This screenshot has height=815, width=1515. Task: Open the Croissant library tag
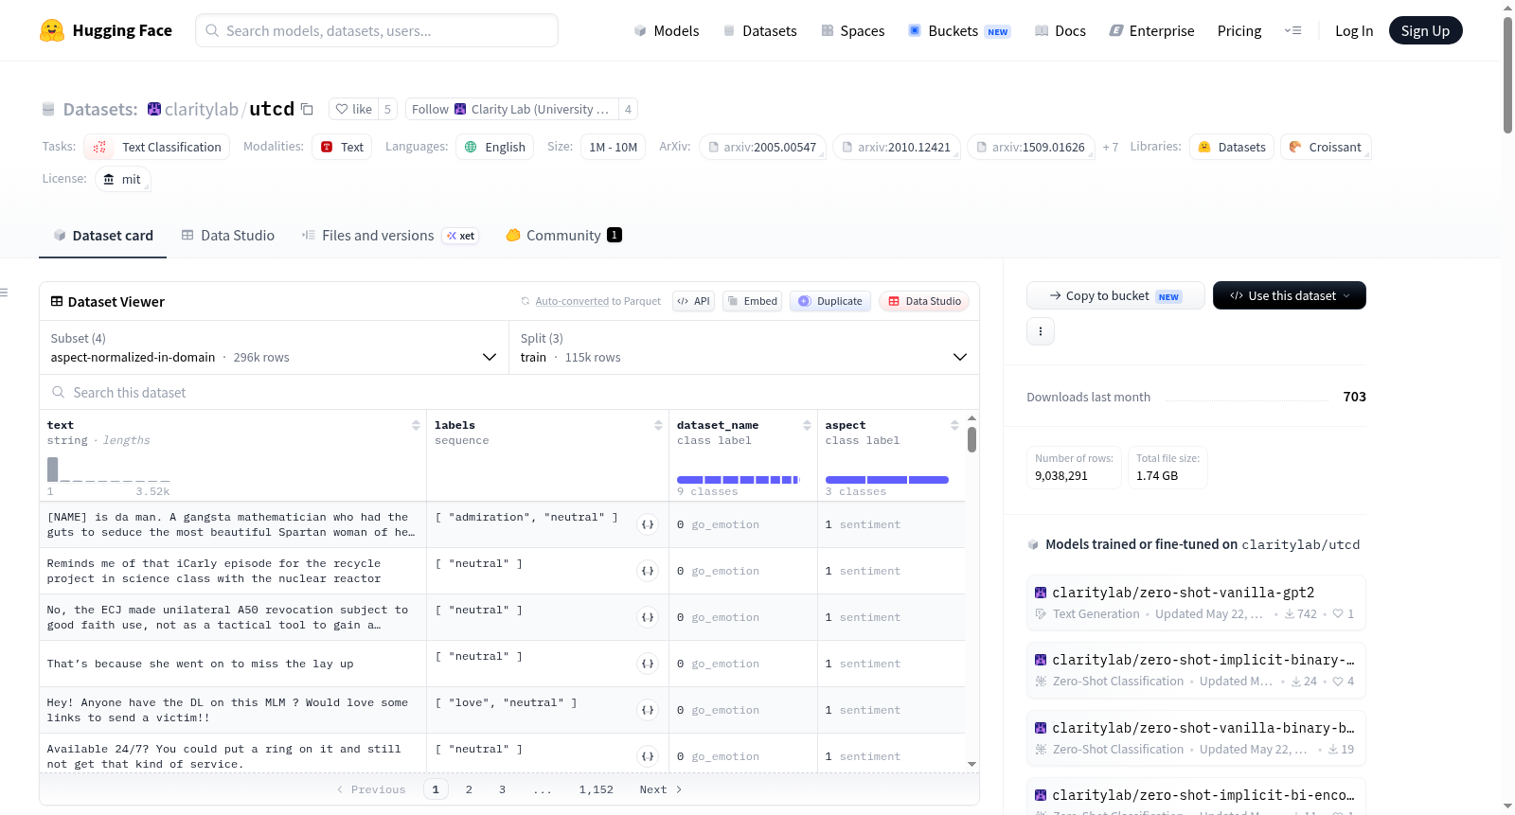tap(1326, 147)
